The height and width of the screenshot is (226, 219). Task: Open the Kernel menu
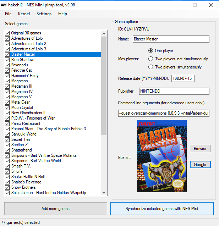[x=24, y=14]
